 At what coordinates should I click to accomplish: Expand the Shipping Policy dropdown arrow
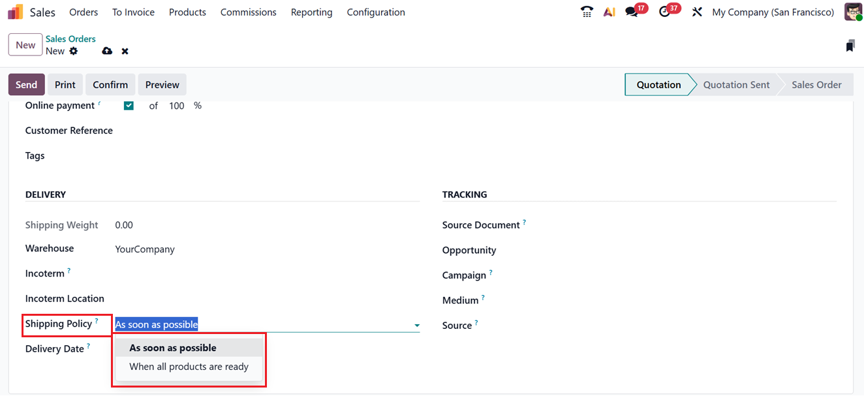(416, 325)
